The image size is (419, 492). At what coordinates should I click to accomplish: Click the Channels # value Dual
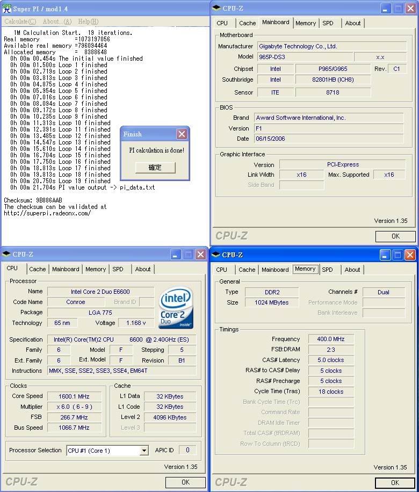(x=384, y=292)
